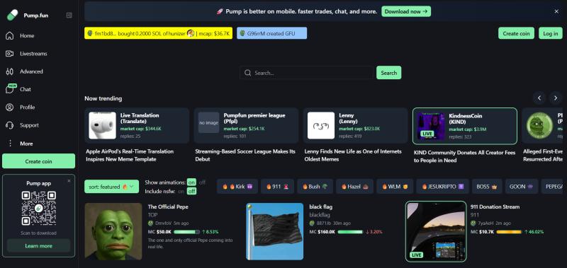Image resolution: width=567 pixels, height=268 pixels.
Task: Open Pumpfun premier league trending card
Action: (246, 126)
